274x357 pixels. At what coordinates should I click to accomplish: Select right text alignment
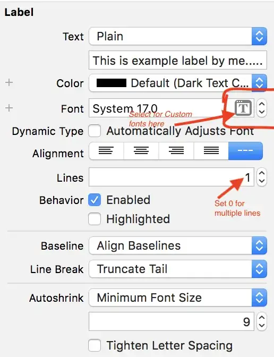click(176, 151)
